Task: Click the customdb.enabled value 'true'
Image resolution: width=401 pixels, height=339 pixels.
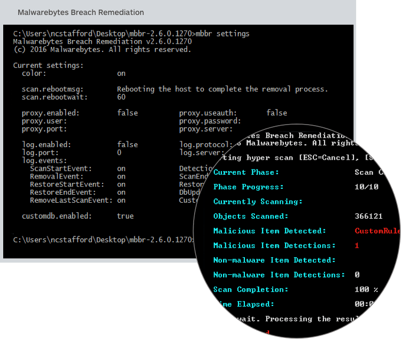Action: (x=125, y=216)
